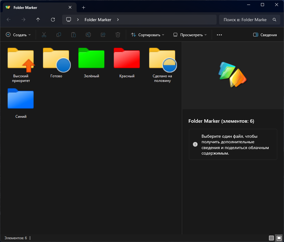Viewport: 284px width, 242px height.
Task: Click the Delete trash icon
Action: [x=118, y=35]
